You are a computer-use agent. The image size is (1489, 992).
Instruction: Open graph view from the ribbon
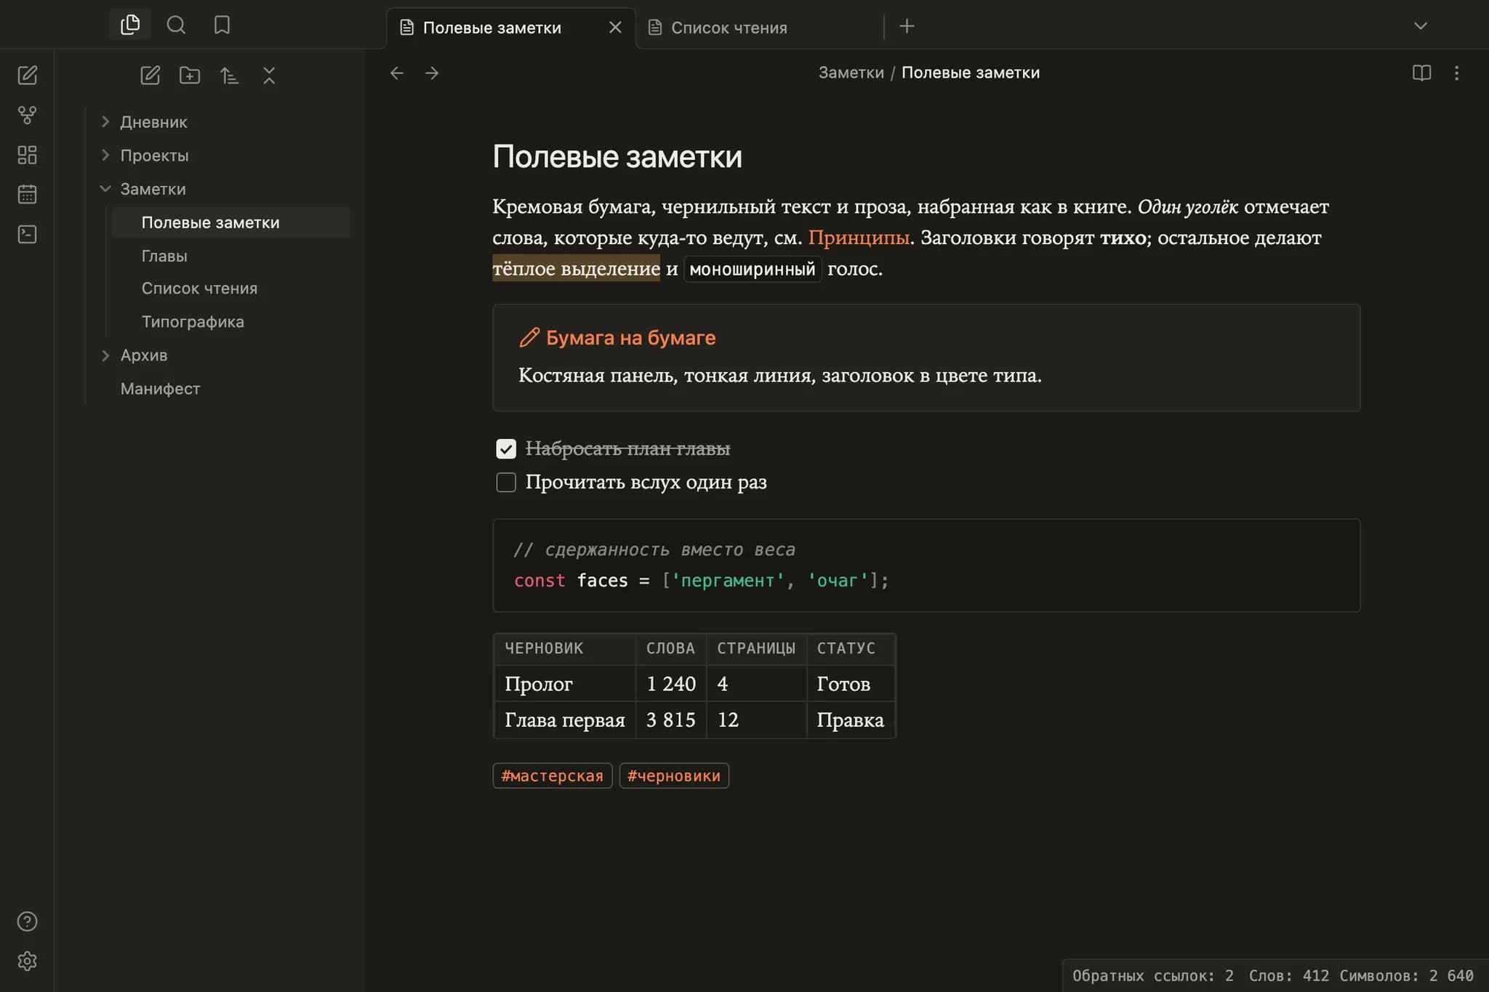(x=27, y=115)
